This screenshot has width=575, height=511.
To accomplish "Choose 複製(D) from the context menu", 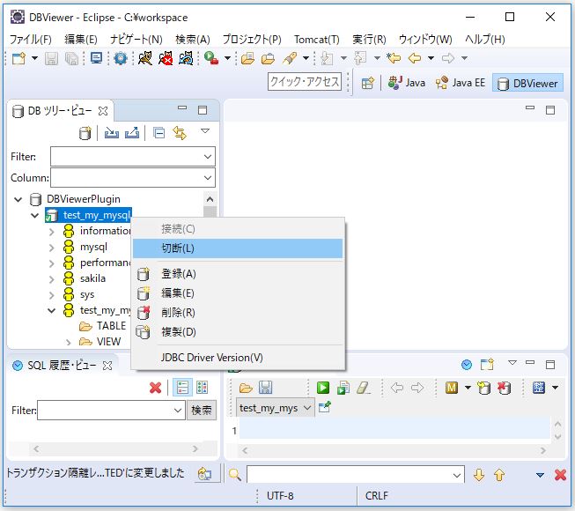I will click(238, 332).
